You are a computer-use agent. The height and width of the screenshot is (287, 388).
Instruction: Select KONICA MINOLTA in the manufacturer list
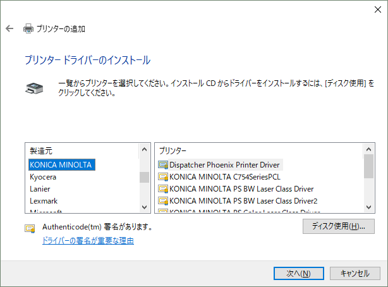point(61,164)
